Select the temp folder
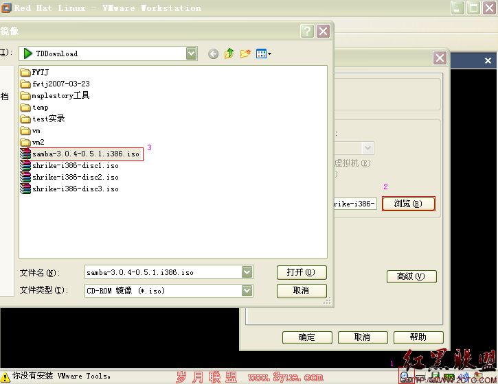Viewport: 498px width, 384px height. click(34, 108)
